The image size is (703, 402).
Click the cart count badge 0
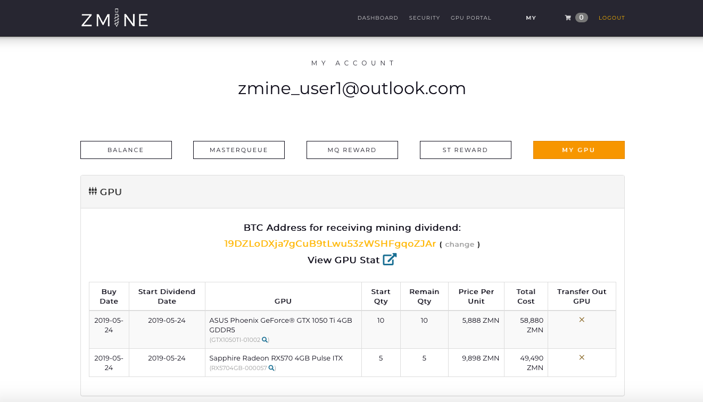click(582, 18)
